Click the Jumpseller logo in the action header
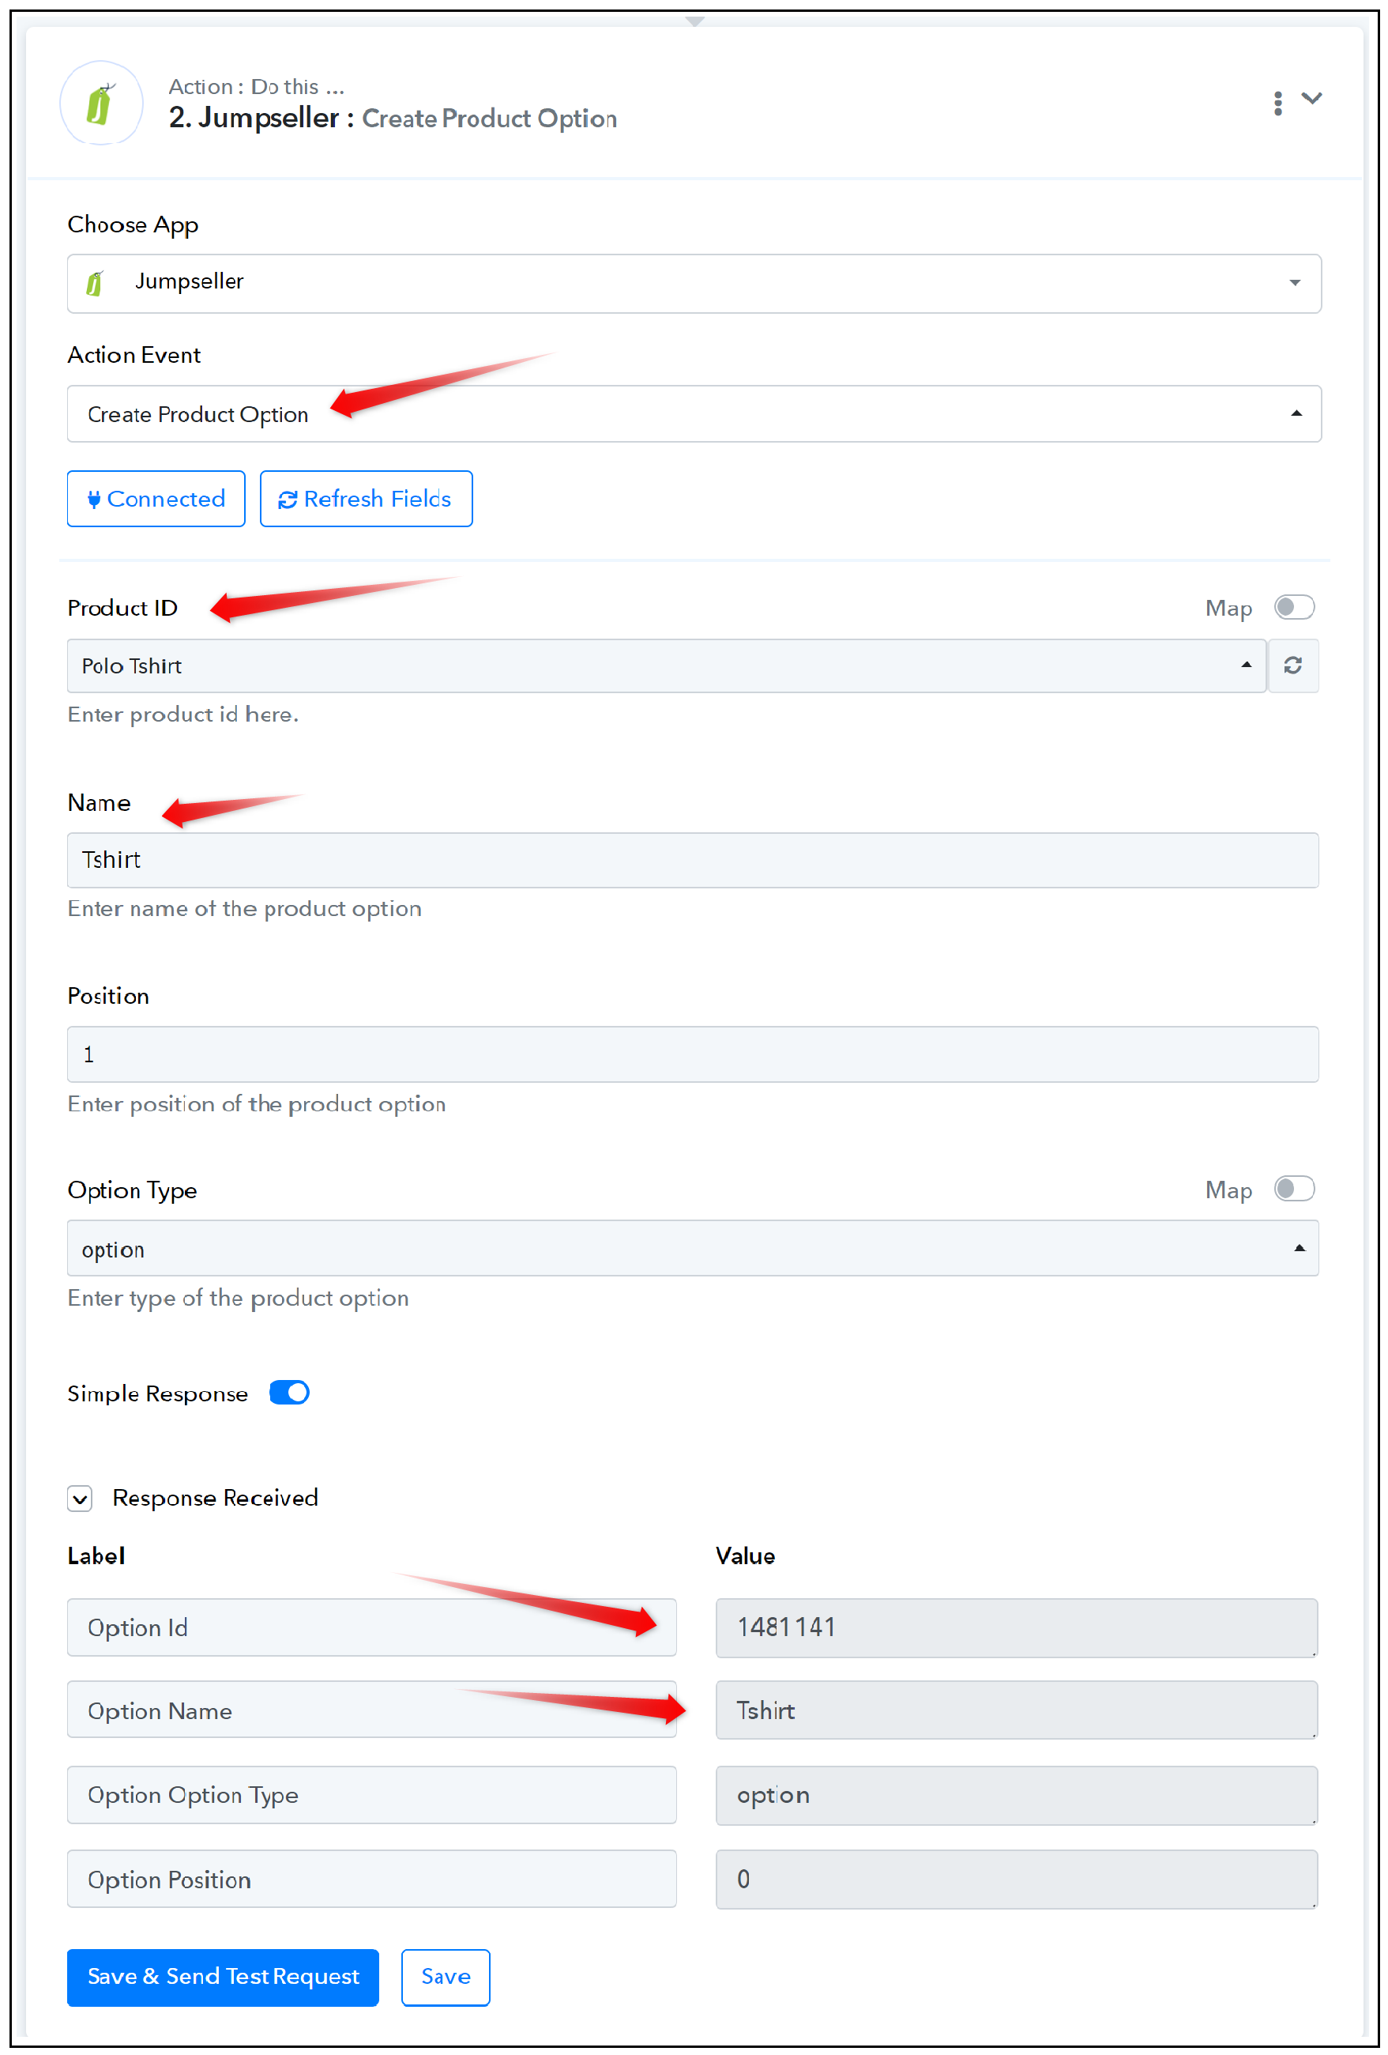Image resolution: width=1388 pixels, height=2055 pixels. 102,103
